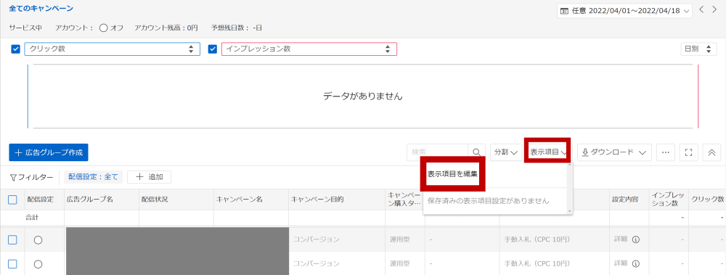The image size is (726, 275).
Task: Focus the 検索 input field
Action: click(437, 152)
